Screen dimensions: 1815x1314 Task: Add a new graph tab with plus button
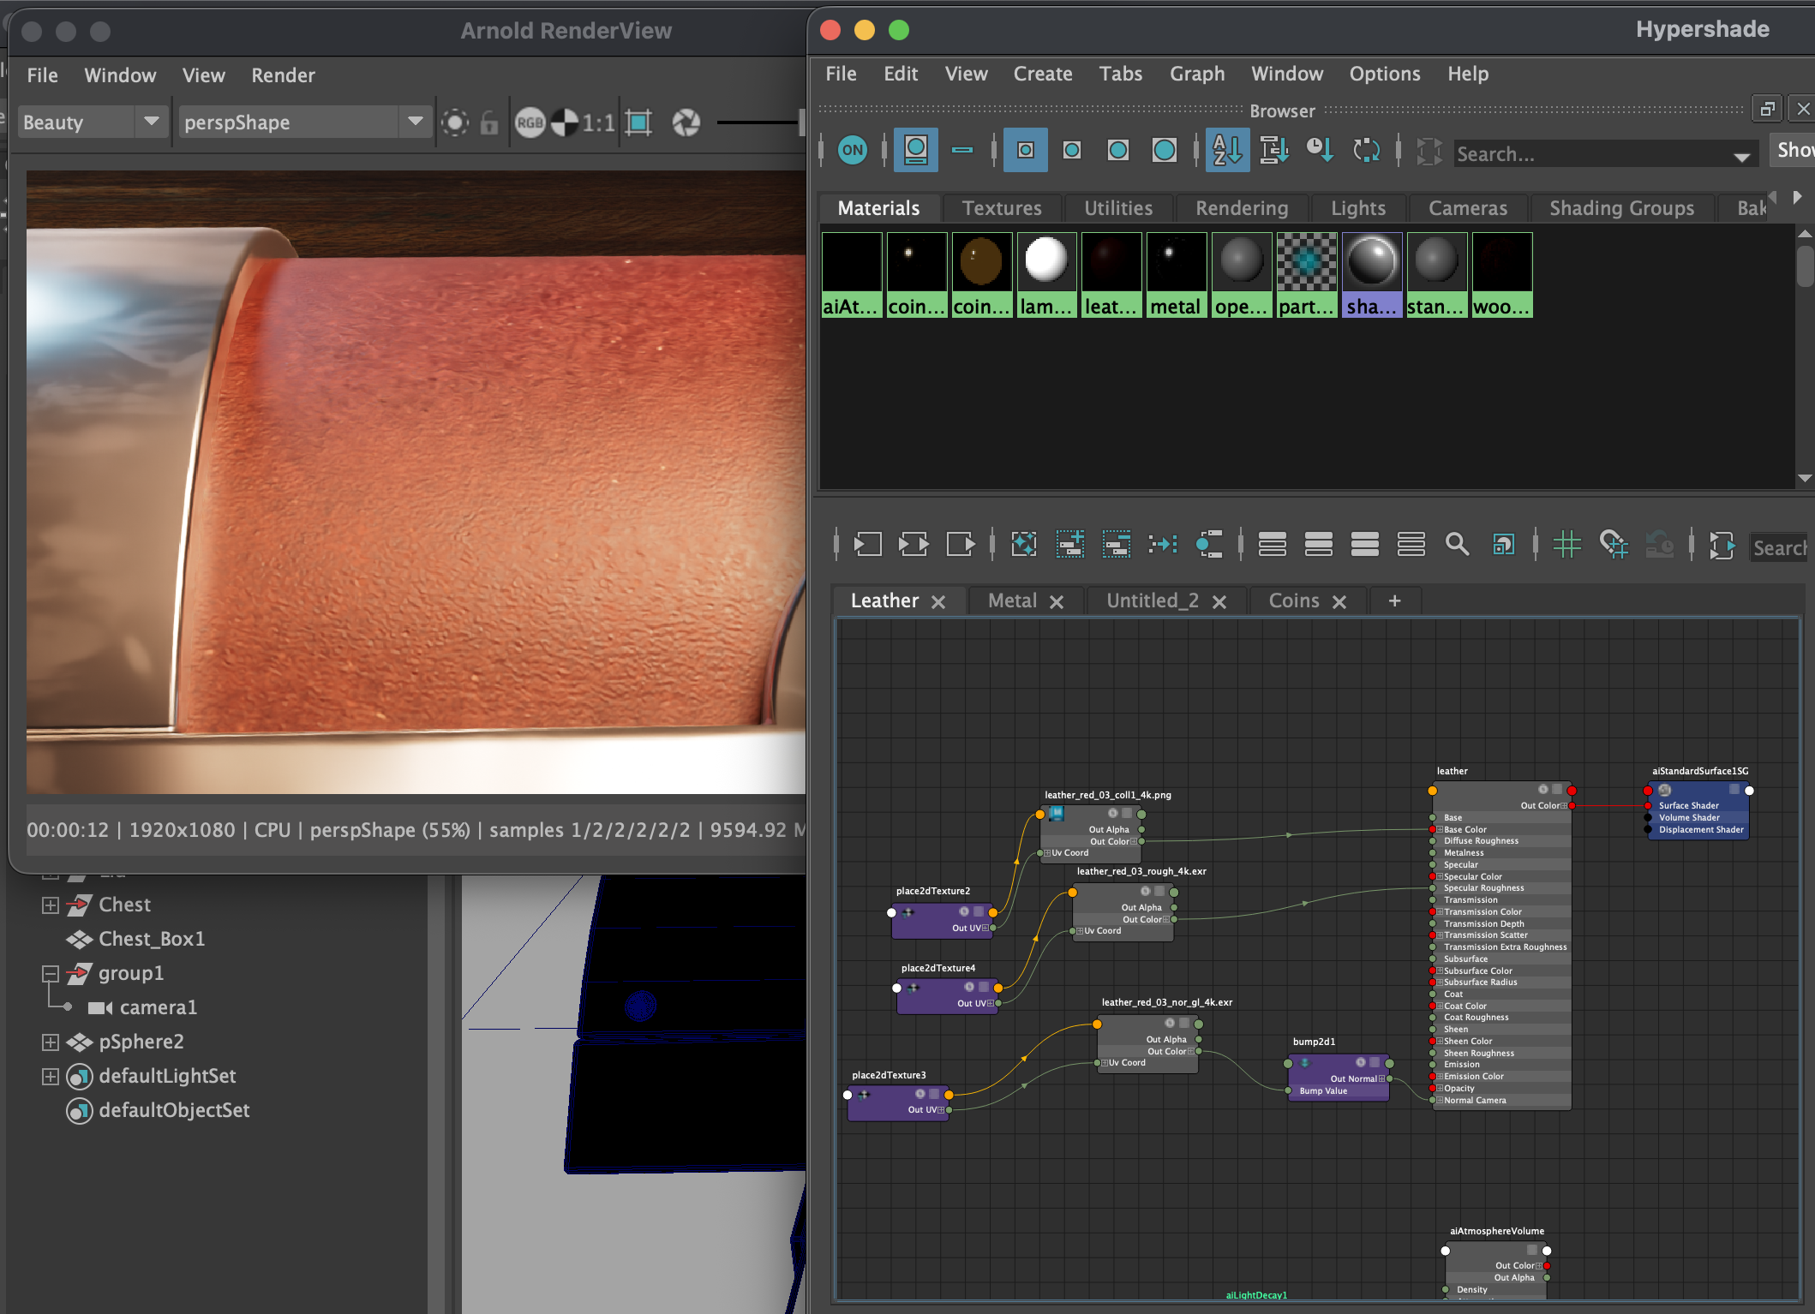point(1394,601)
